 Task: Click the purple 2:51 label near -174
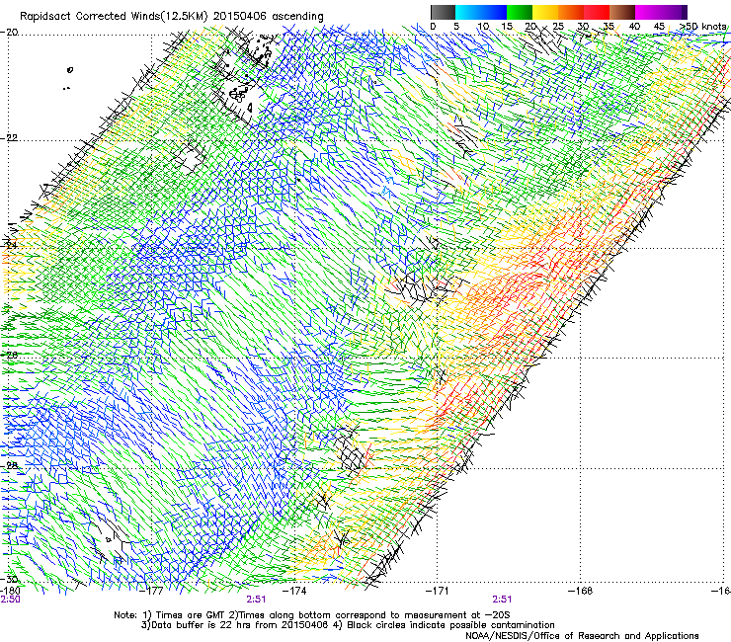click(257, 600)
